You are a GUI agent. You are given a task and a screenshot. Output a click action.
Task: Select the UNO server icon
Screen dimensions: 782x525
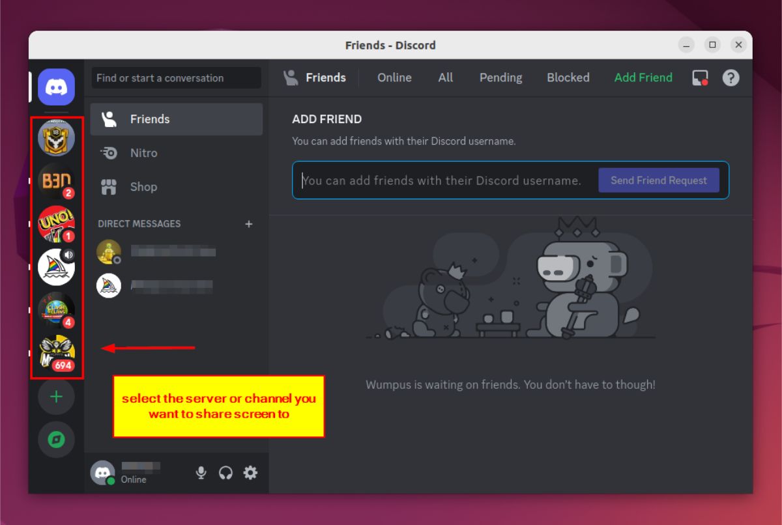point(55,224)
